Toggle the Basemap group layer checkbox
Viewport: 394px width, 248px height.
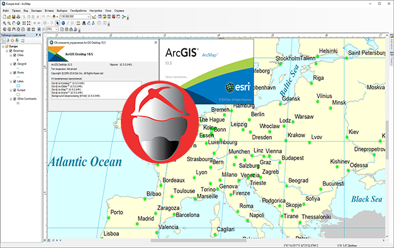(11, 51)
